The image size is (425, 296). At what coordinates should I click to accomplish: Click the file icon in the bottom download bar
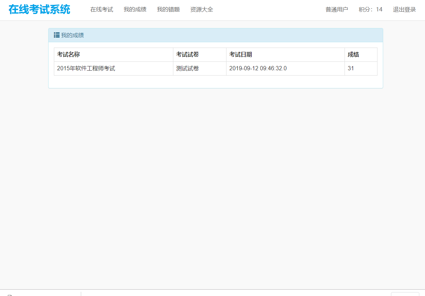point(10,295)
